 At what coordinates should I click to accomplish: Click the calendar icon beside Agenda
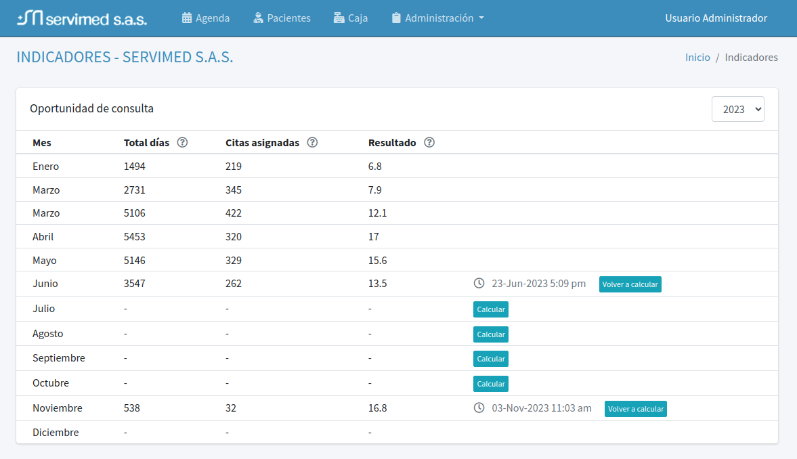point(187,18)
